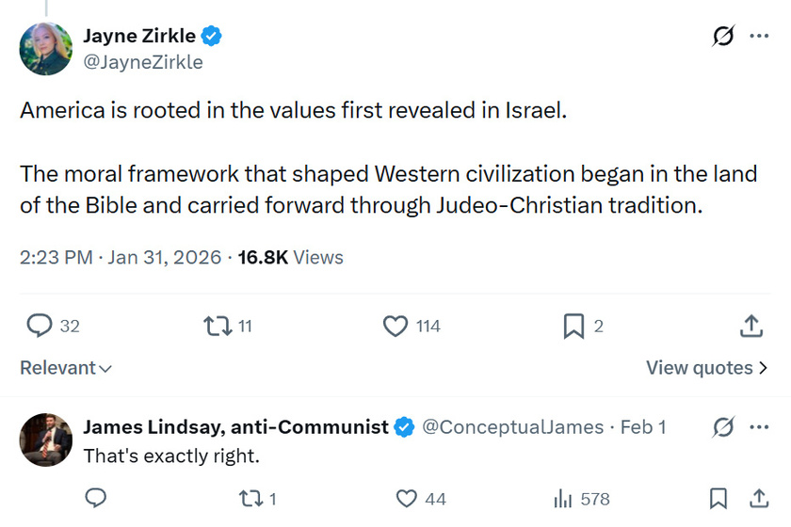Viewport: 791px width, 527px height.
Task: Like James Lindsay's reply
Action: coord(407,498)
